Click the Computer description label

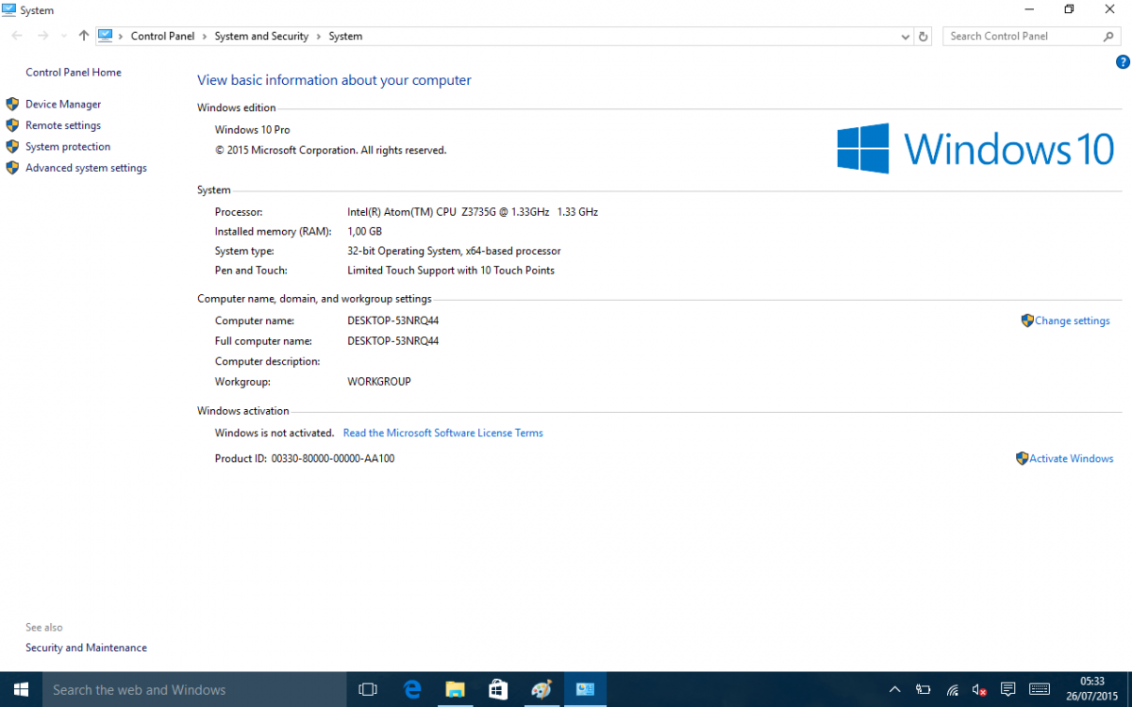click(x=268, y=361)
